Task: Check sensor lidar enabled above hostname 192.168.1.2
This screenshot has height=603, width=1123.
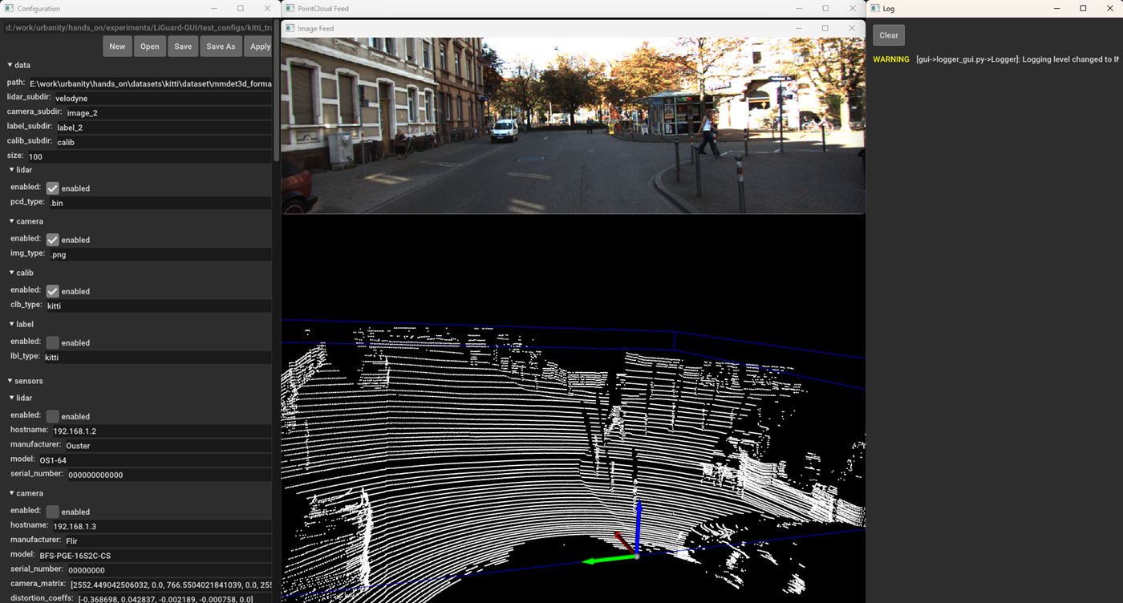Action: point(53,416)
